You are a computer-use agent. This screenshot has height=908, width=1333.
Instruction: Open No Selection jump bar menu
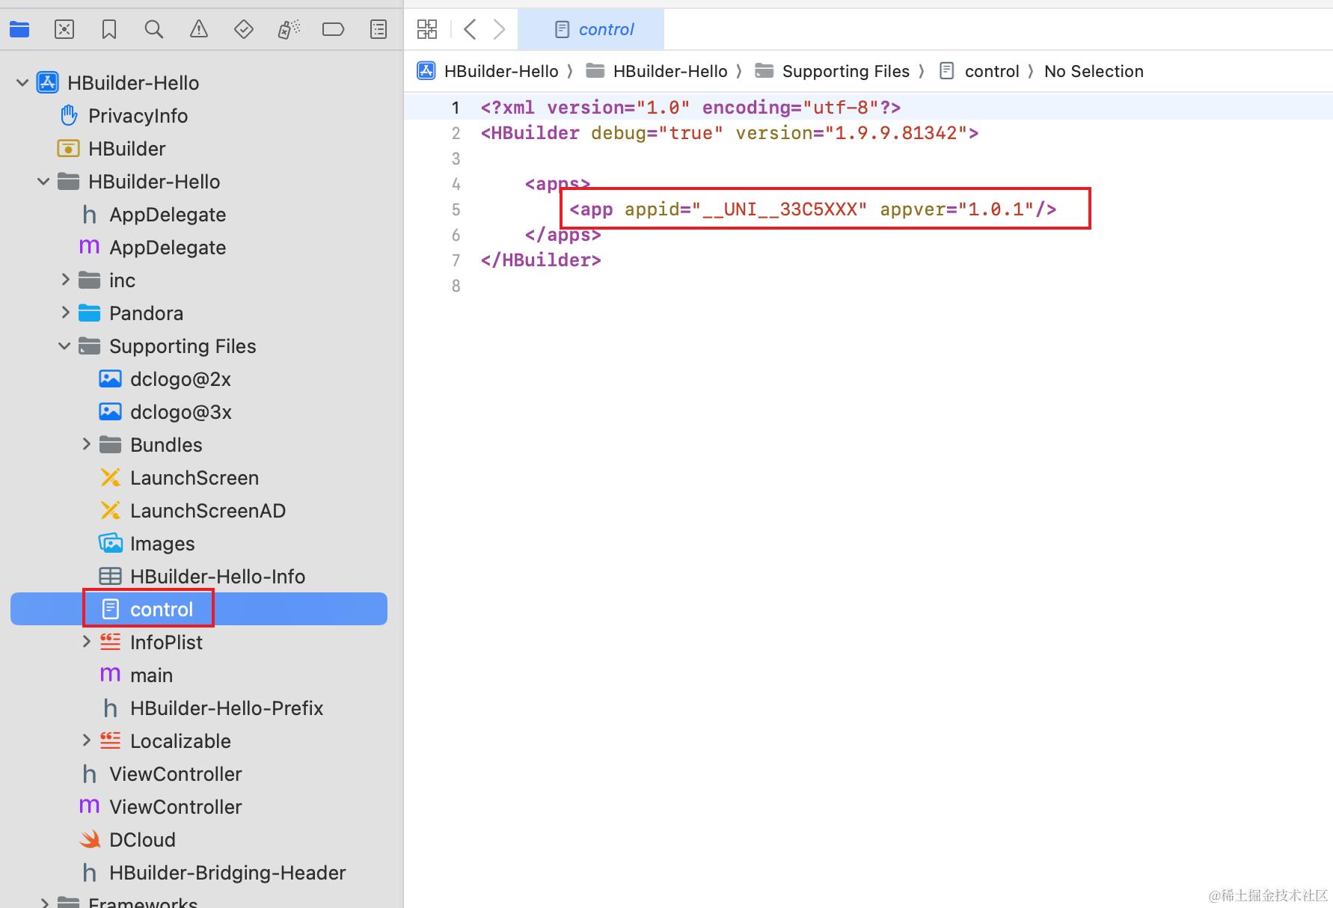pyautogui.click(x=1094, y=71)
